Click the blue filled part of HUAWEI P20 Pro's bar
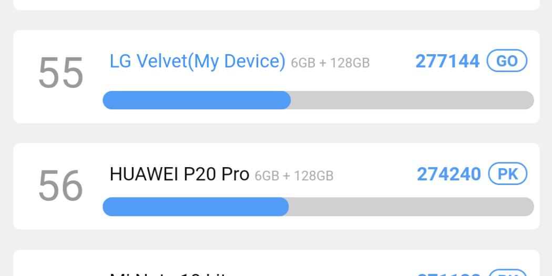Viewport: 552px width, 276px height. pyautogui.click(x=195, y=207)
